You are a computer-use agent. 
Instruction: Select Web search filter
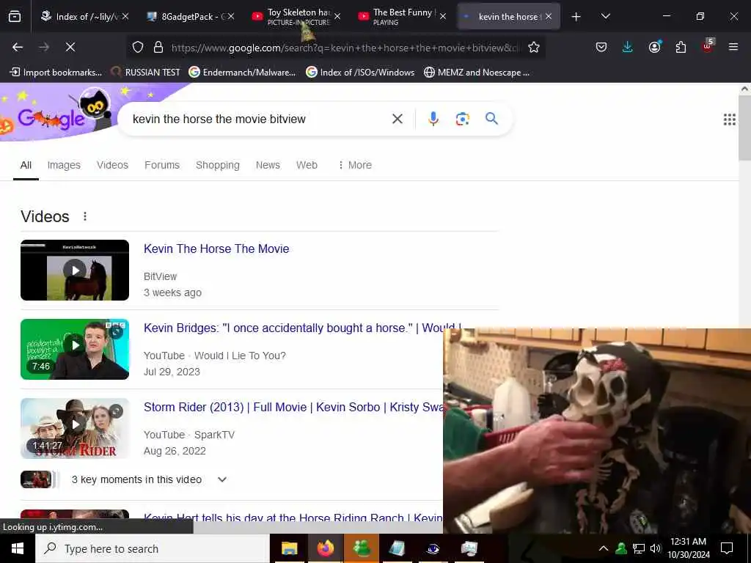click(x=307, y=165)
